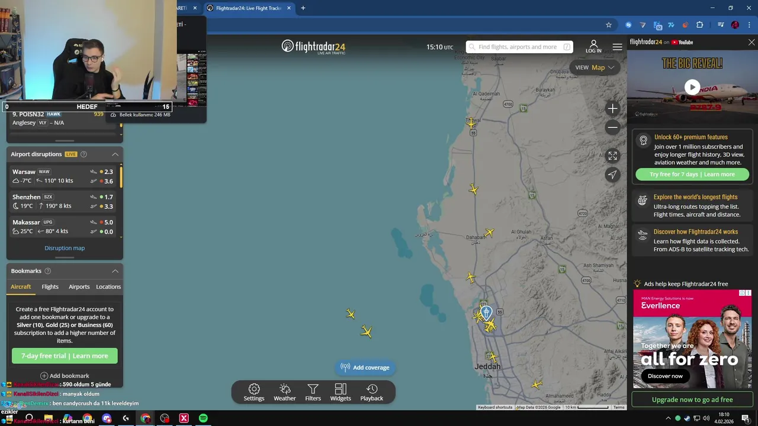Click Discover more in Everllence ad

[665, 376]
